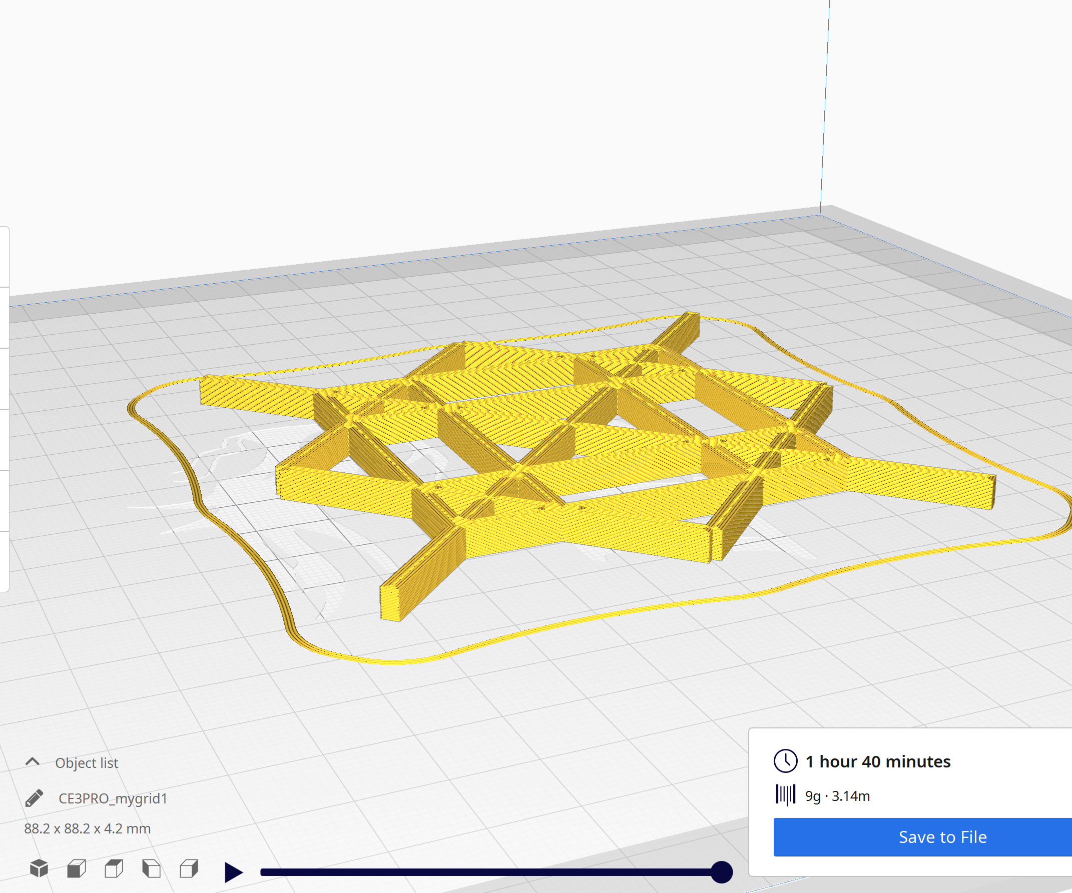Click the 1 hour 40 minutes estimate

point(877,761)
